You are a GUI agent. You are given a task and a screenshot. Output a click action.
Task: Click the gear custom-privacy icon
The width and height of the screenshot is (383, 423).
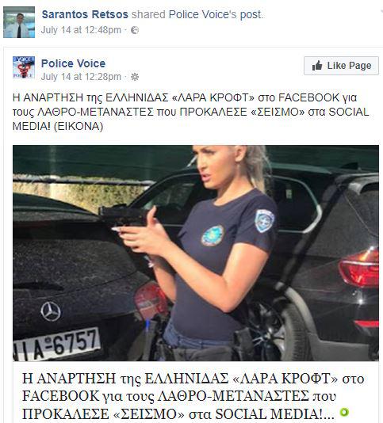pyautogui.click(x=135, y=77)
